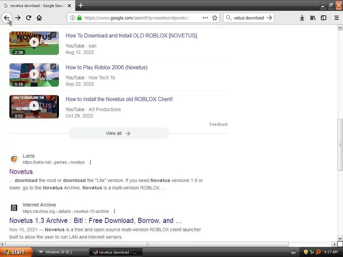Click the 'vetus download' search field
Screen dimensions: 343x257
tap(249, 18)
